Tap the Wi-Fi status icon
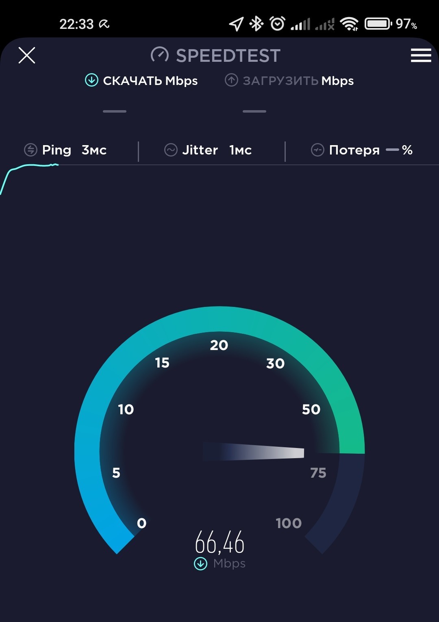Screen dimensions: 439x622 click(x=350, y=24)
